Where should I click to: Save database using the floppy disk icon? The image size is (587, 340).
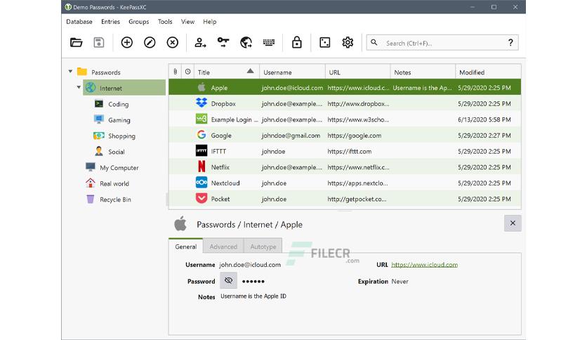(x=99, y=42)
